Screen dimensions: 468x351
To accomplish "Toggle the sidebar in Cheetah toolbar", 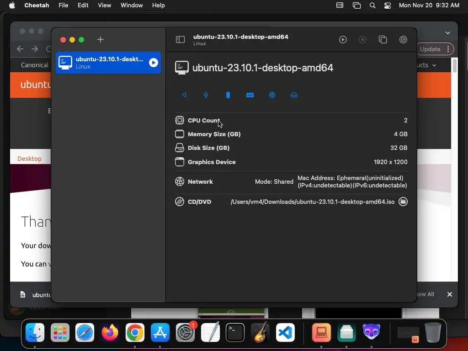I will tap(180, 40).
